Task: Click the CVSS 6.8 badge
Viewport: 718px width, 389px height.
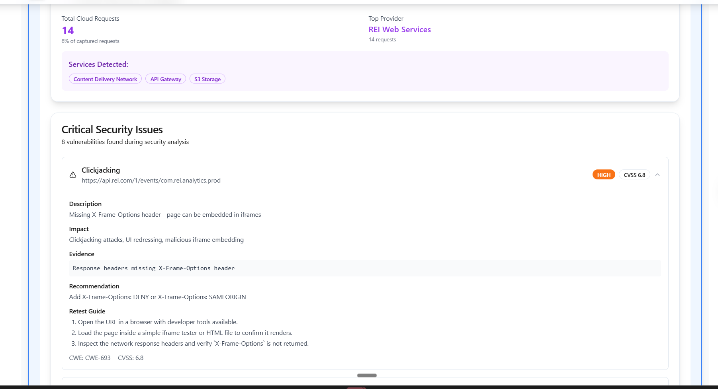Action: pyautogui.click(x=634, y=175)
